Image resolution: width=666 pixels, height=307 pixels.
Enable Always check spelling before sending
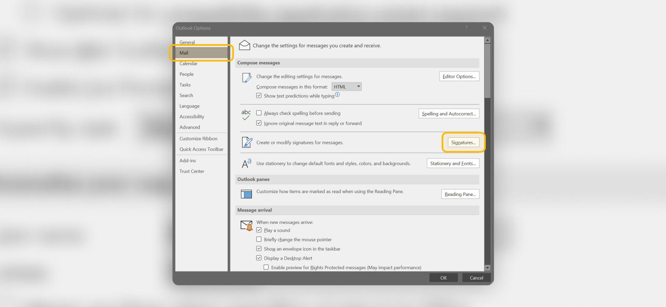259,113
